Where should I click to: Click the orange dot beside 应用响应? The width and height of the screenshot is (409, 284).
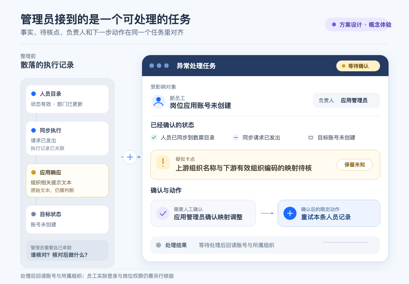[34, 172]
